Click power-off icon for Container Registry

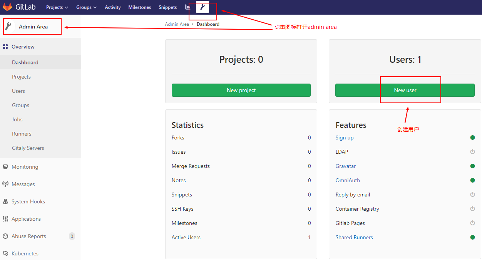(472, 209)
